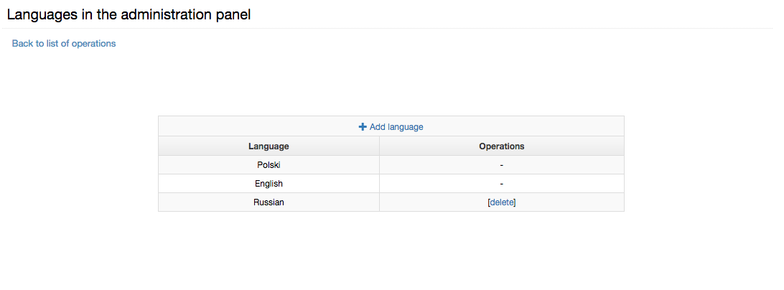This screenshot has height=290, width=784.
Task: Select the Polski row cell
Action: point(269,165)
